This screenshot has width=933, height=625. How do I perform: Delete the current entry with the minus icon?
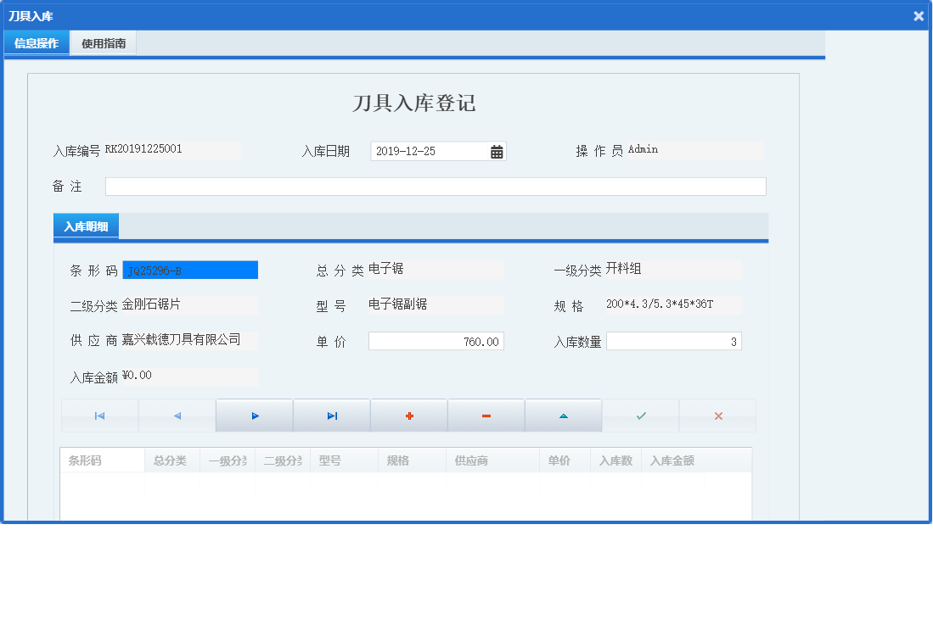coord(486,415)
